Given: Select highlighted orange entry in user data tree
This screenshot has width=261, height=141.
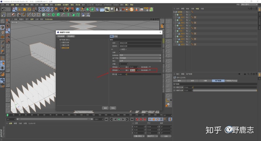Looking at the screenshot, I should [65, 48].
